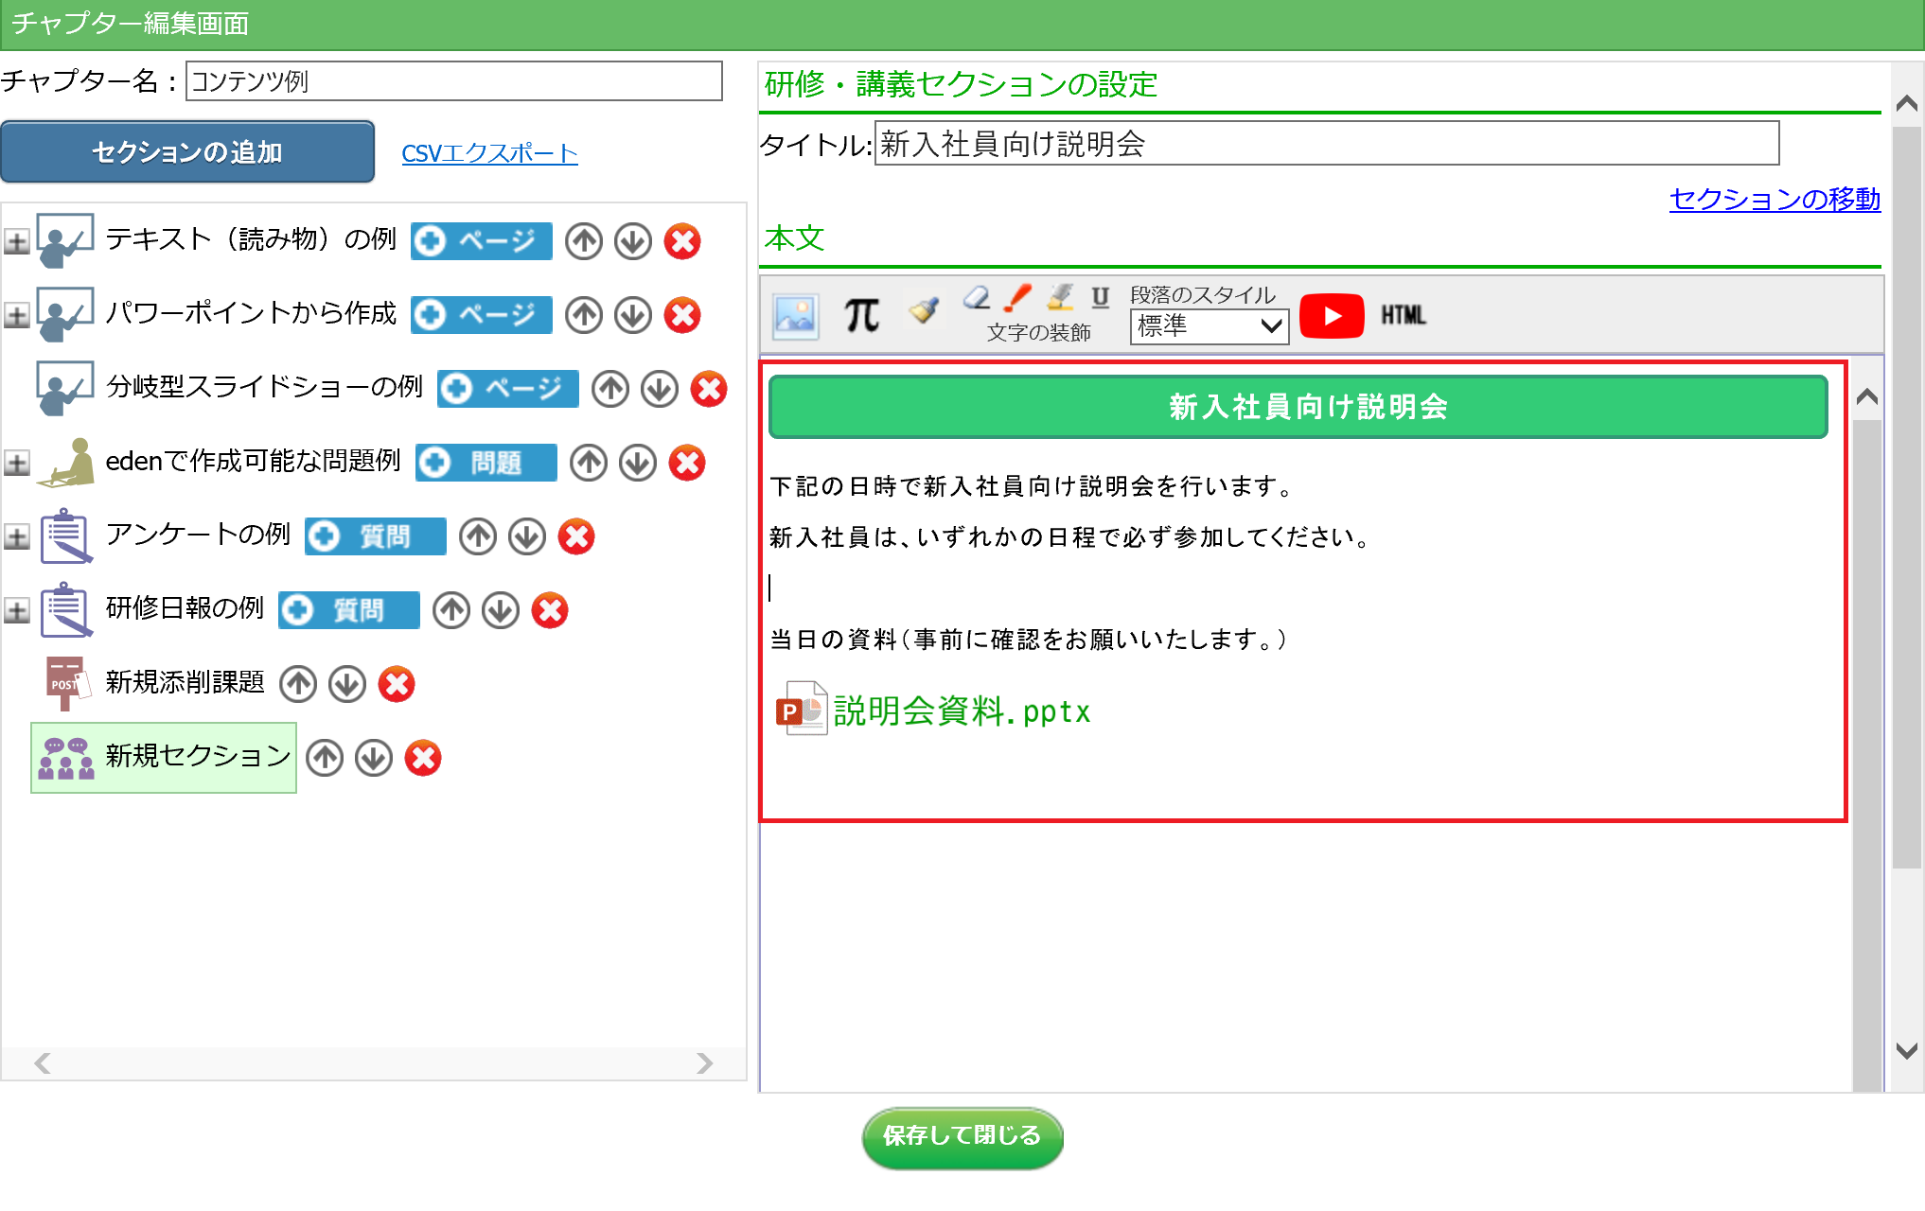Click the タイトル input field
This screenshot has width=1925, height=1211.
tap(1327, 144)
